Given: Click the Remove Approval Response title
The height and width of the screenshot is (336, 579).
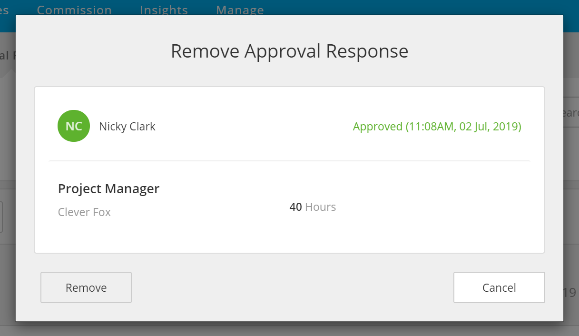Looking at the screenshot, I should [x=289, y=51].
